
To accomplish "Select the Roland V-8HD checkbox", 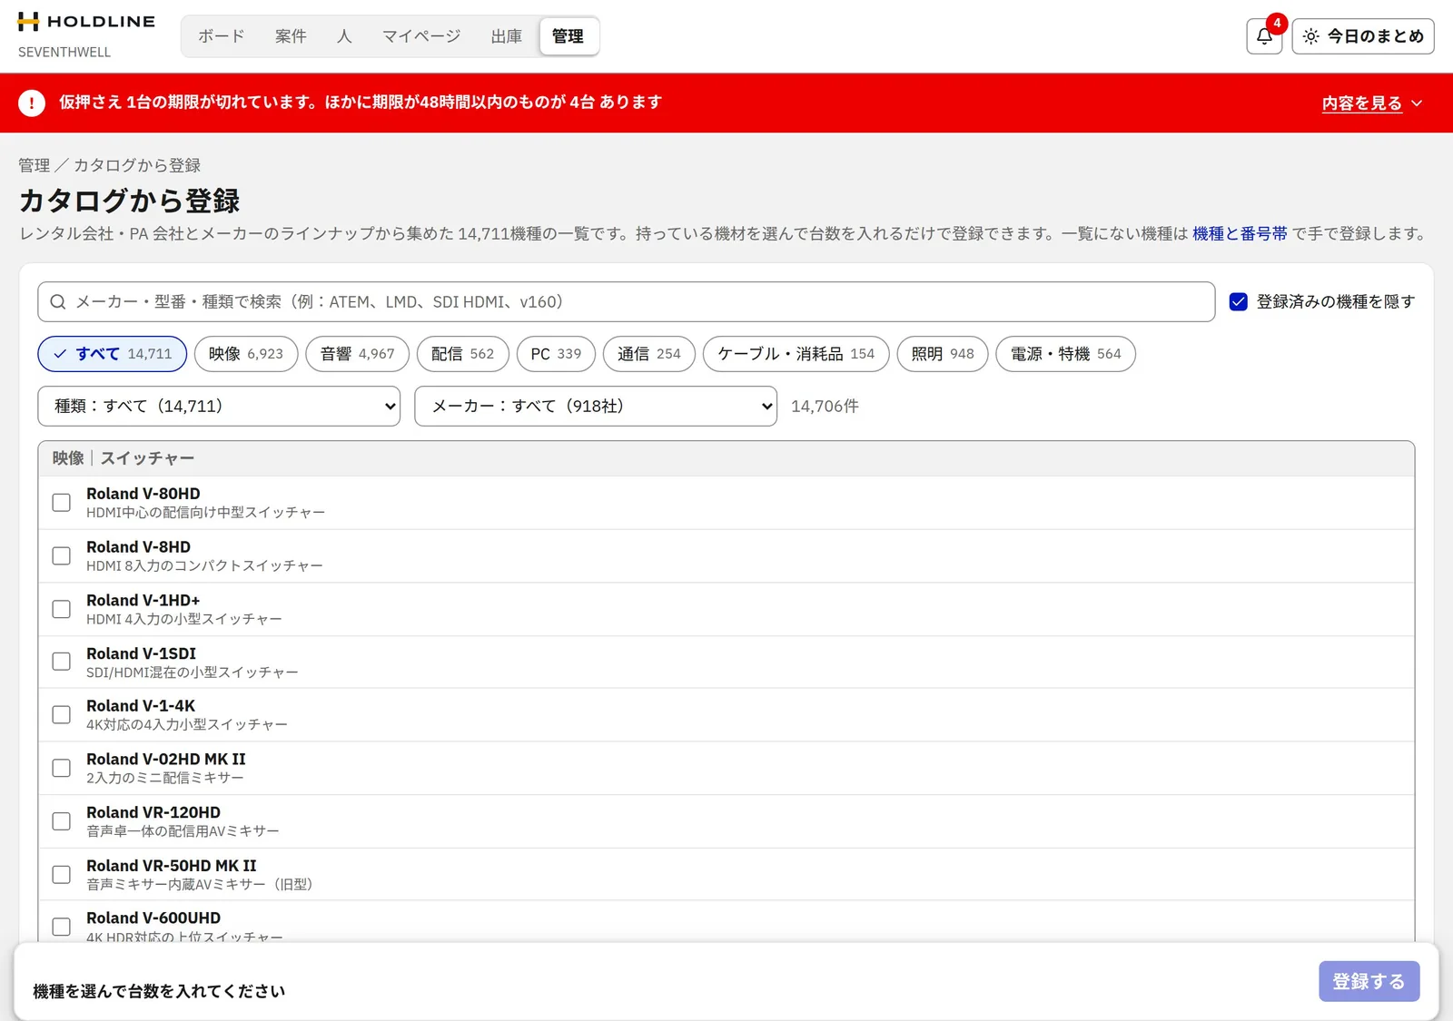I will pyautogui.click(x=61, y=555).
